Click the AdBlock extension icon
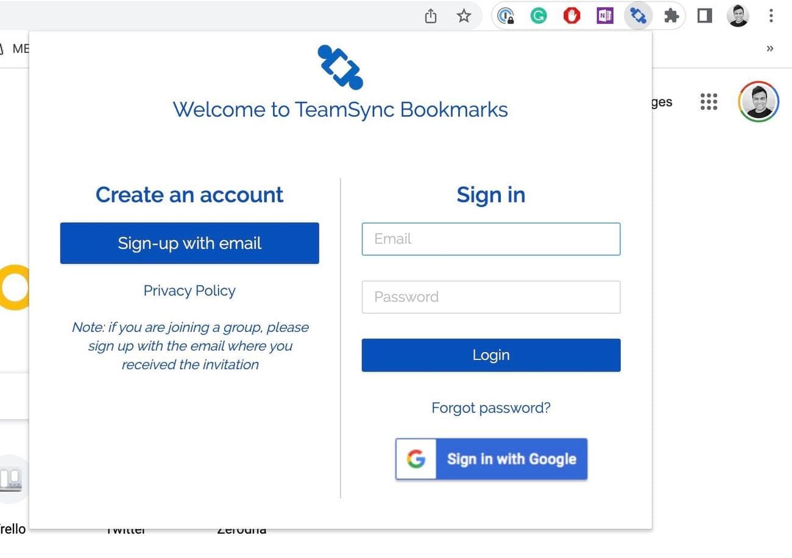 pos(571,16)
